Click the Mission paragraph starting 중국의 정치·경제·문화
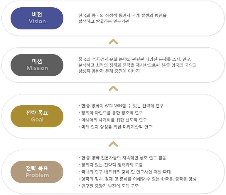 [x=137, y=65]
